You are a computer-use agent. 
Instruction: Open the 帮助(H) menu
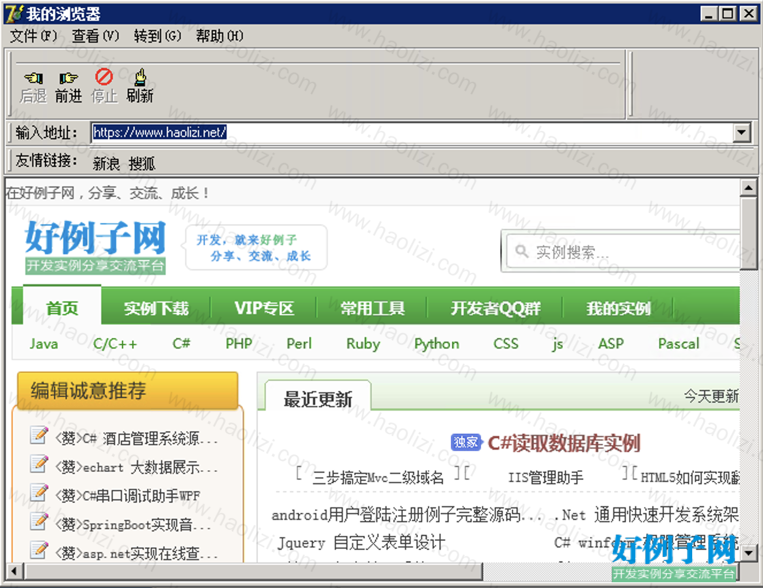coord(219,36)
